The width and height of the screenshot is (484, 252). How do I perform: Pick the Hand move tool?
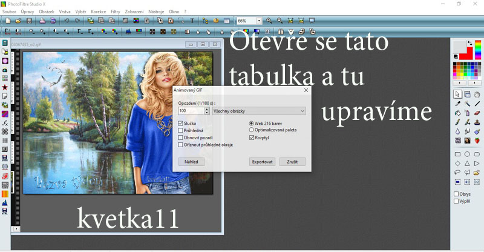pyautogui.click(x=477, y=94)
